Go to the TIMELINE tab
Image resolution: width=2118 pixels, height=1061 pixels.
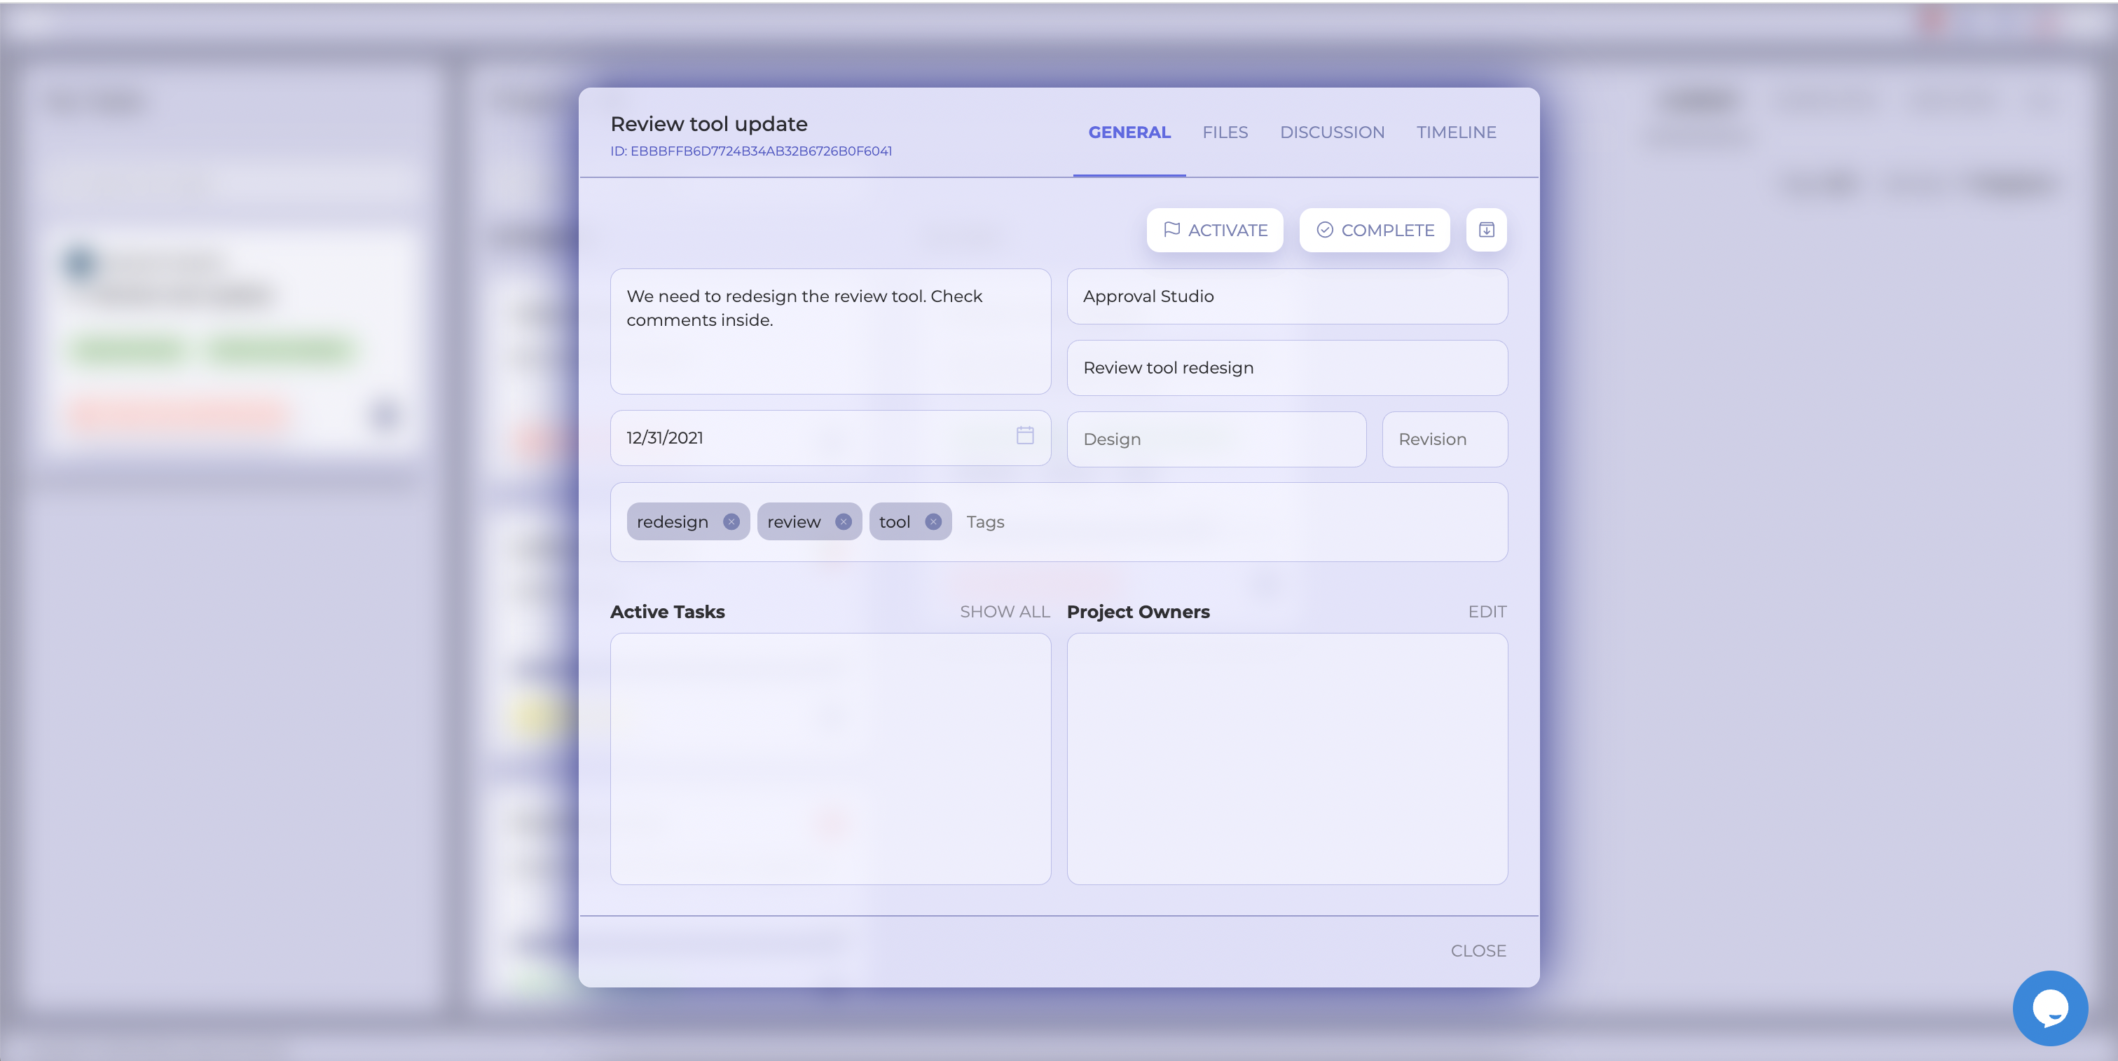(1455, 132)
